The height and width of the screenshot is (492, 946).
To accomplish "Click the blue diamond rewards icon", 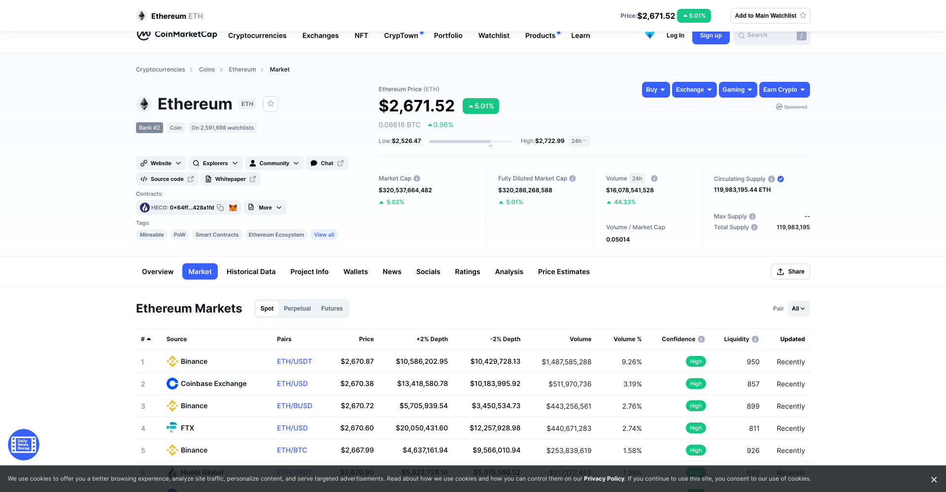I will click(x=650, y=35).
